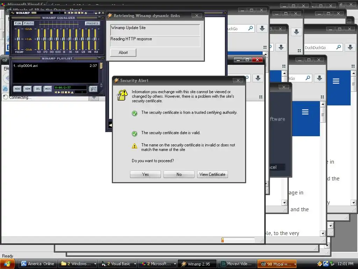Click the yellow warning triangle beside certificate name message
This screenshot has height=269, width=358.
(135, 146)
